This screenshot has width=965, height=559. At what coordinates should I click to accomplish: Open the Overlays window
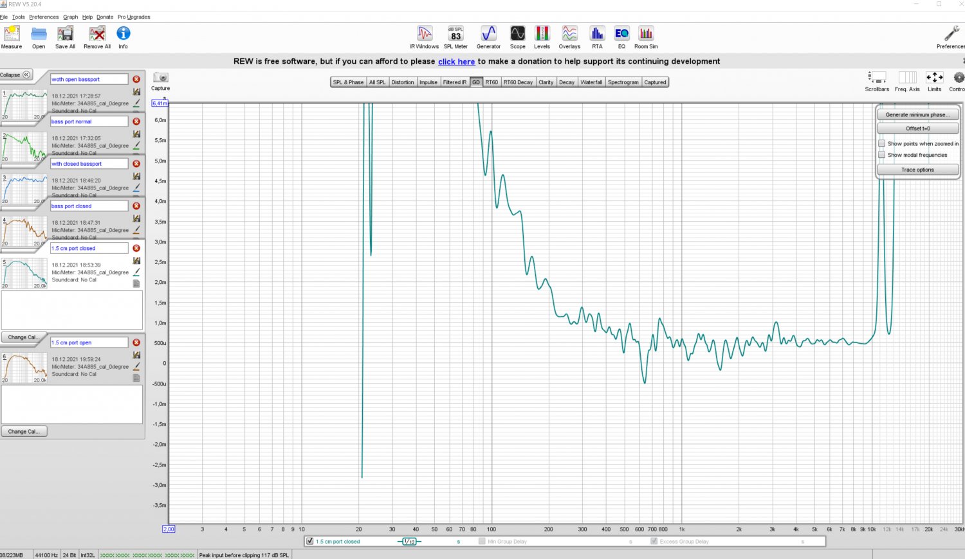(569, 37)
